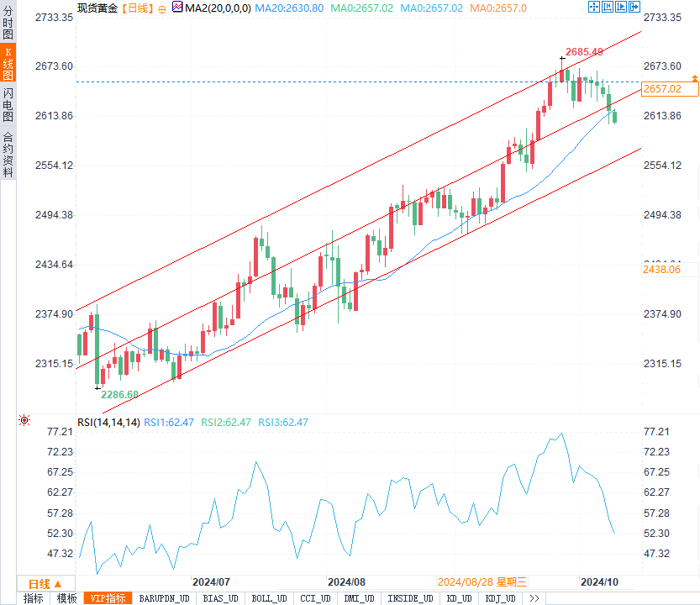Click the red sun icon beside RSI
The image size is (700, 605).
[24, 420]
